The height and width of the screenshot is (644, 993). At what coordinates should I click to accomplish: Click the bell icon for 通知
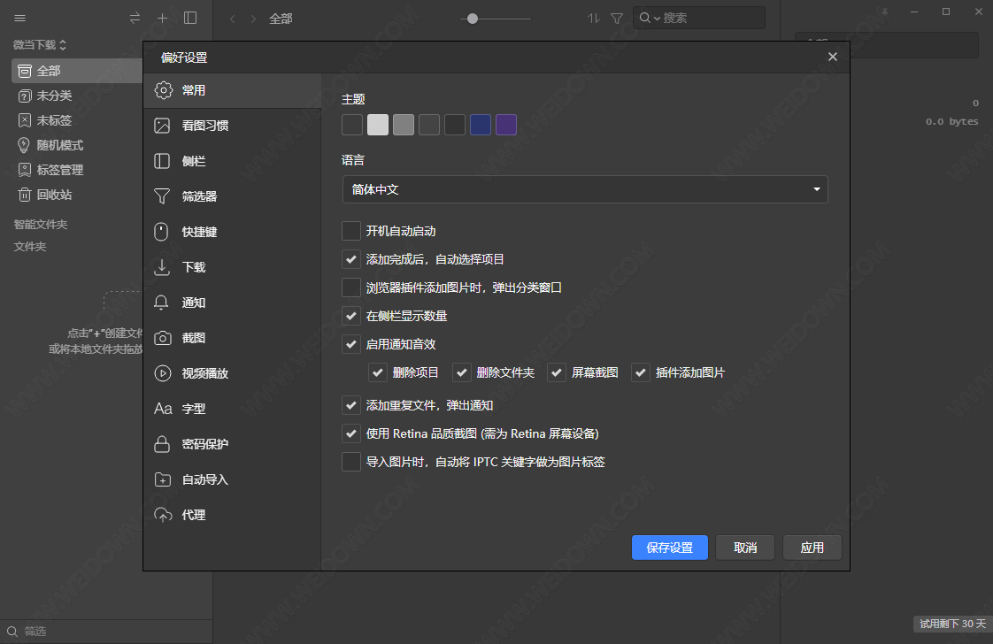(x=161, y=303)
